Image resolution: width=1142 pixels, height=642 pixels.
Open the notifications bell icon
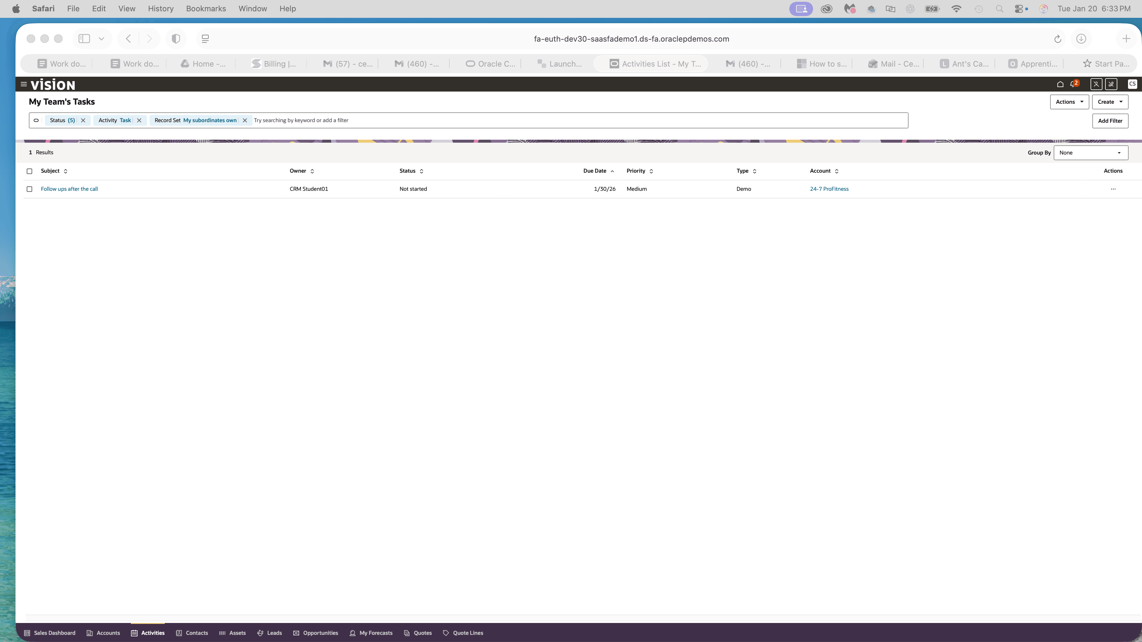[1073, 84]
